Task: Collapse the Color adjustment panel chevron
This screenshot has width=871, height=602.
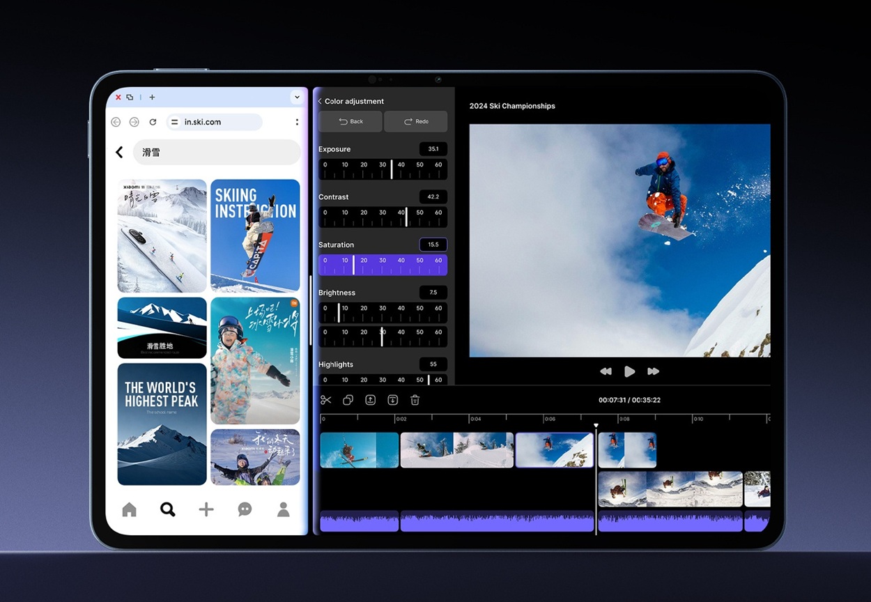Action: (x=320, y=102)
